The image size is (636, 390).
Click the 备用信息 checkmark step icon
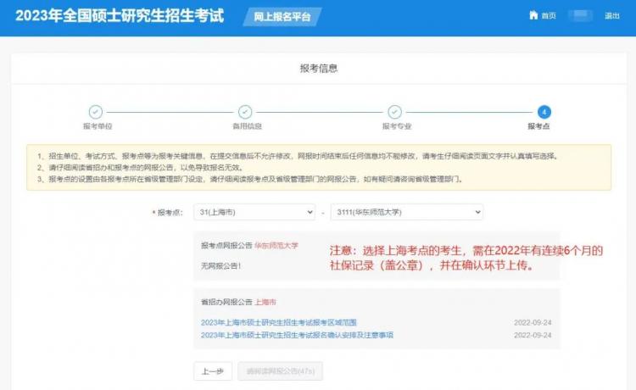(x=245, y=111)
